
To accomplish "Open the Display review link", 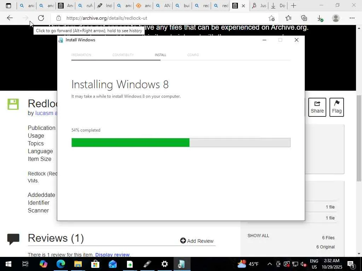I will [x=112, y=255].
